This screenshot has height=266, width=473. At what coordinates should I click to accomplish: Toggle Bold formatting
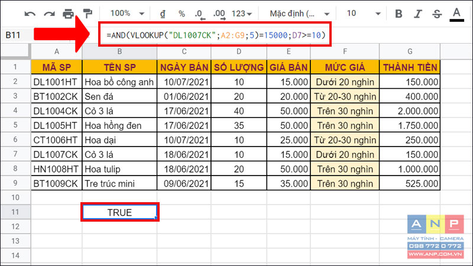coord(399,14)
